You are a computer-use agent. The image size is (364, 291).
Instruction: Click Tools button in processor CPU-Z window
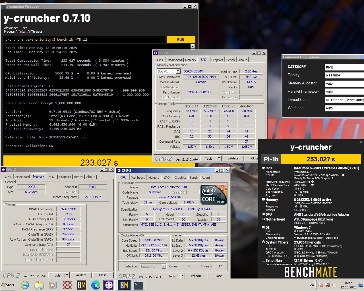coord(172,276)
